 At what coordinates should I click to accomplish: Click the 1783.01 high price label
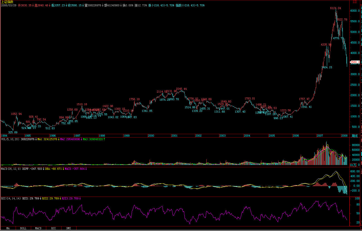coord(250,99)
